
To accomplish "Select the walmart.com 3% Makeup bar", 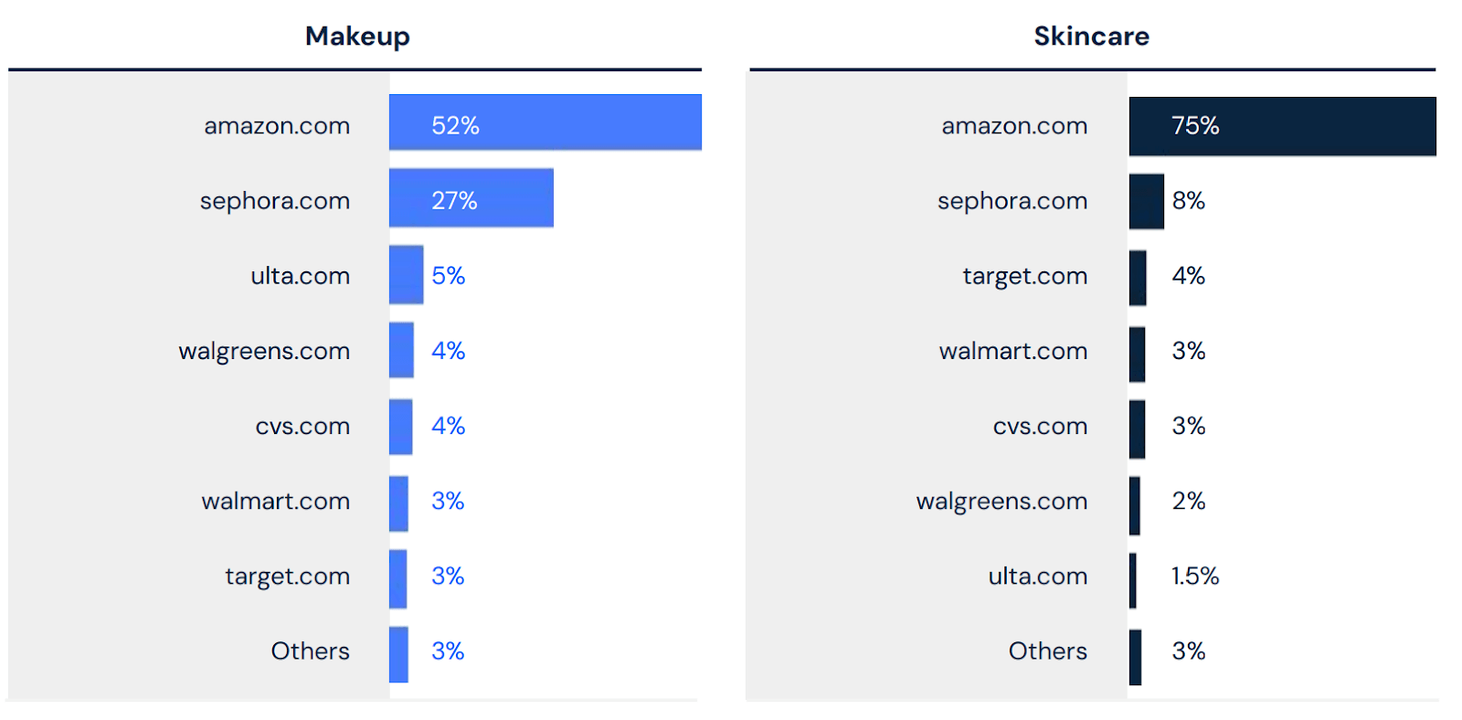I will click(x=398, y=503).
